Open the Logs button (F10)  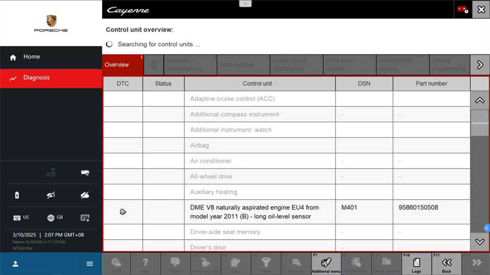416,264
